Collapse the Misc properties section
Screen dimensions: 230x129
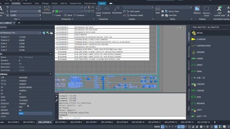[50, 54]
